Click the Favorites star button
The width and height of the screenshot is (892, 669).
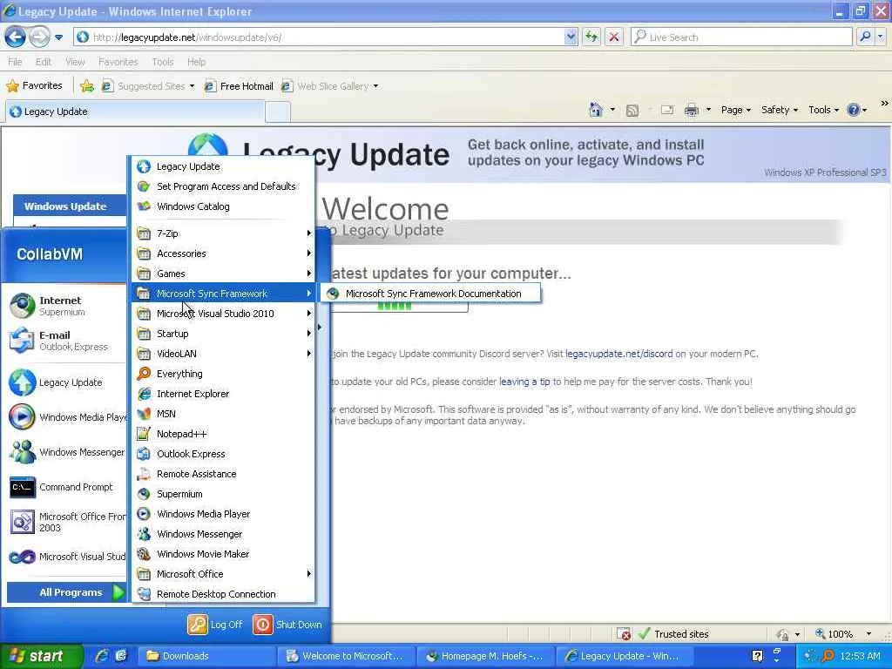tap(34, 86)
